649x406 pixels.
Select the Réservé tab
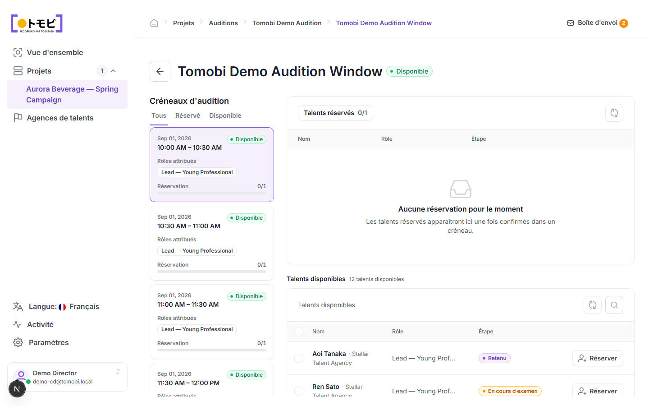pyautogui.click(x=187, y=115)
